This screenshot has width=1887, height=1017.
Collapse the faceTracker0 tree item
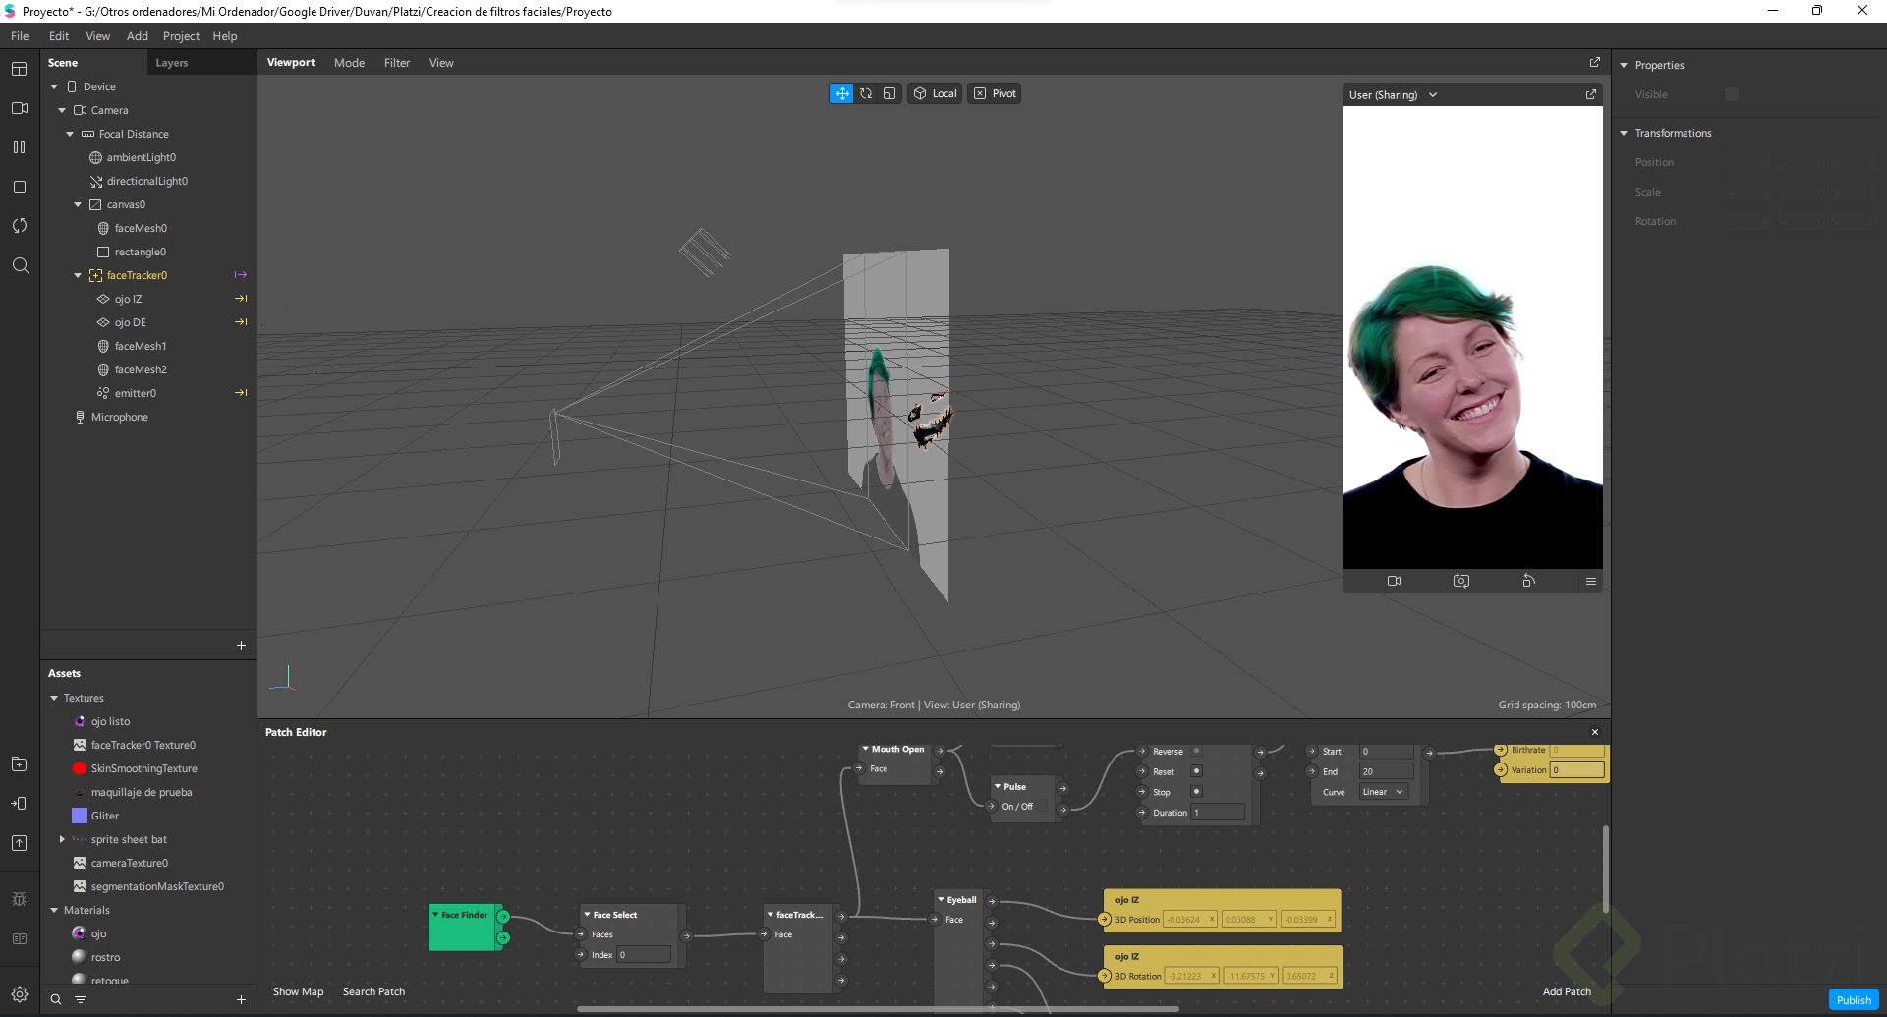click(x=78, y=275)
